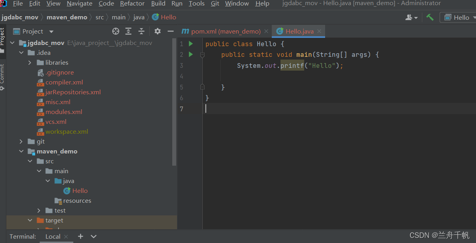Screen dimensions: 476x243
Task: Run main method from line 2 gutter
Action: click(x=191, y=54)
